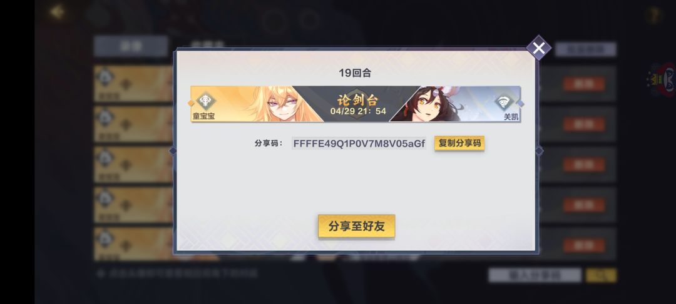Open help via the question mark icon
676x304 pixels.
coord(655,16)
